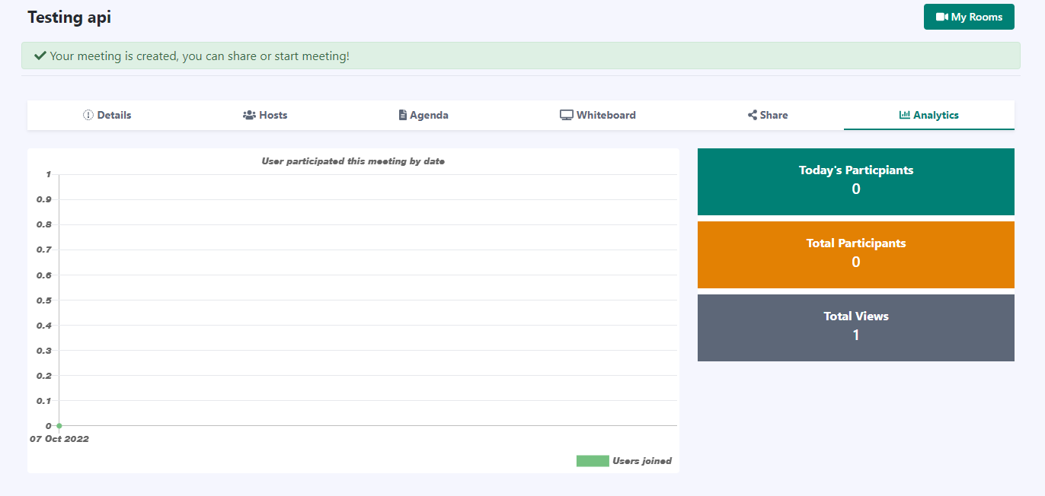The image size is (1045, 496).
Task: Select the Today's Participants card
Action: point(855,181)
